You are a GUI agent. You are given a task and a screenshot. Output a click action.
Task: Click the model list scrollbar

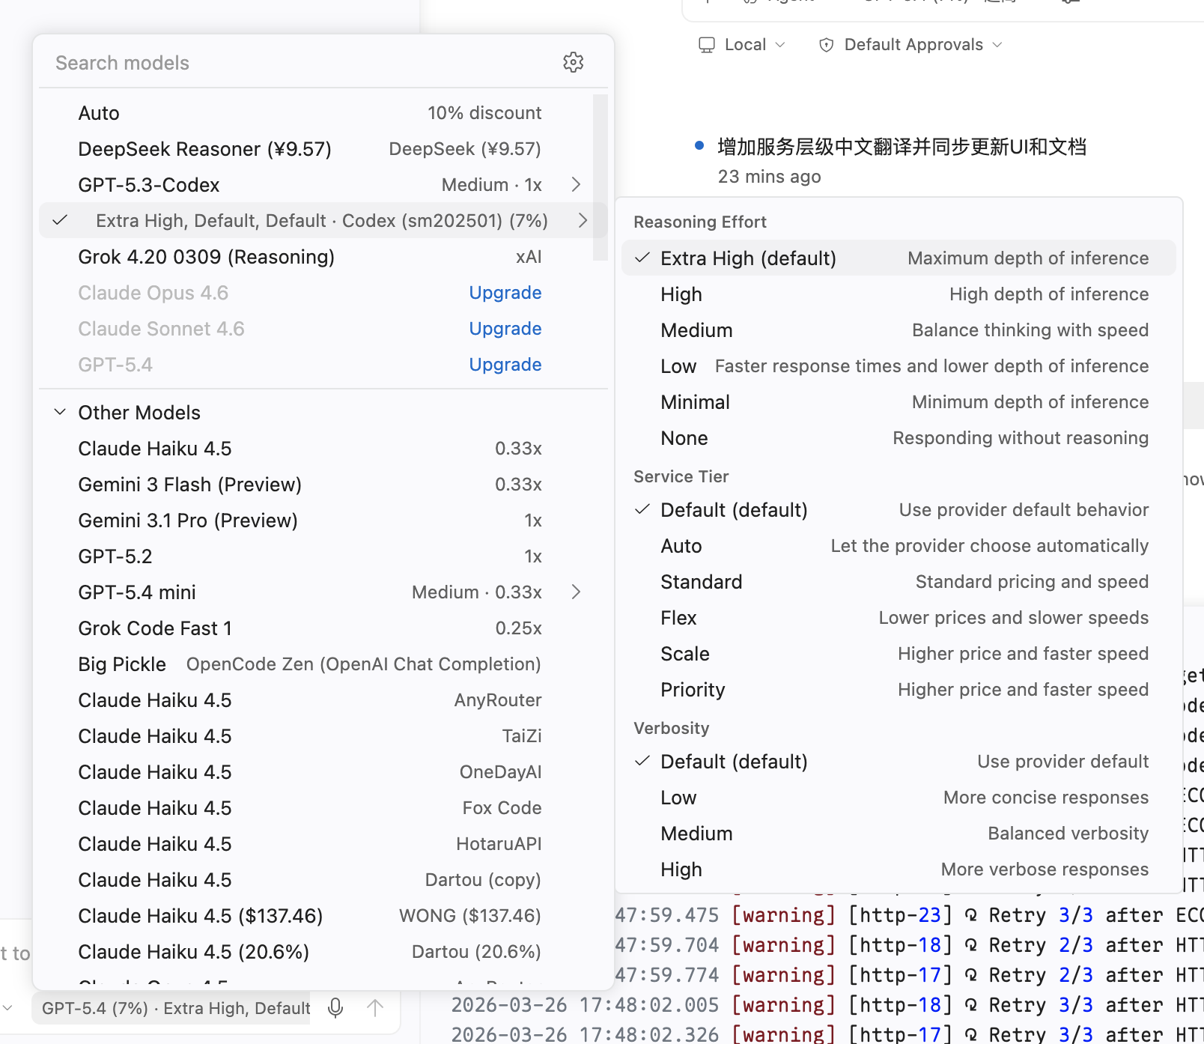(x=600, y=177)
